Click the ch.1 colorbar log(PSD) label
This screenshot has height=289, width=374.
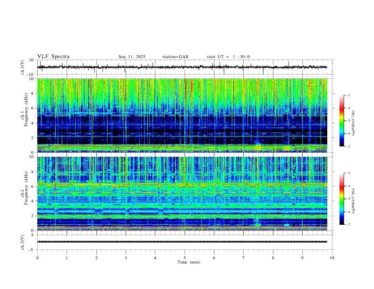[x=353, y=123]
